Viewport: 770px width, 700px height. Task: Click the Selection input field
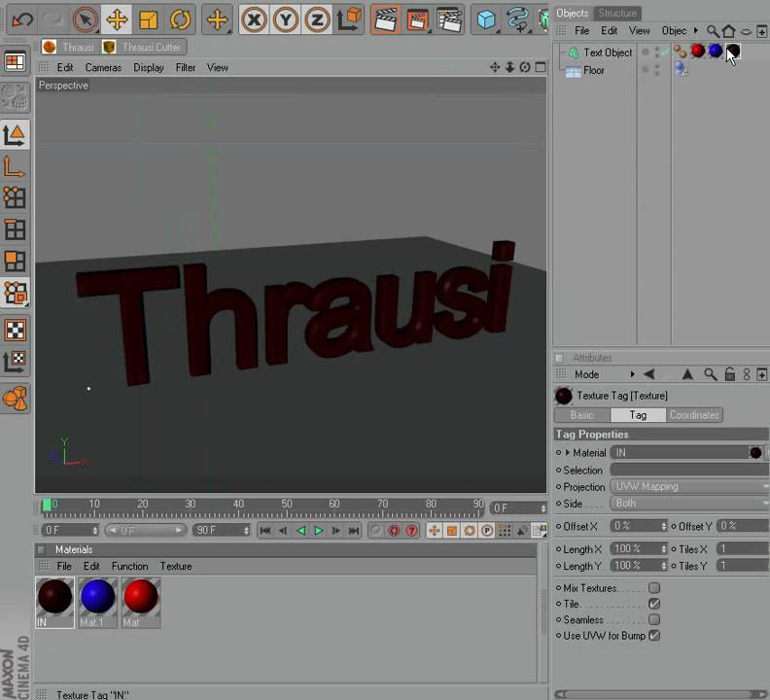click(x=688, y=471)
